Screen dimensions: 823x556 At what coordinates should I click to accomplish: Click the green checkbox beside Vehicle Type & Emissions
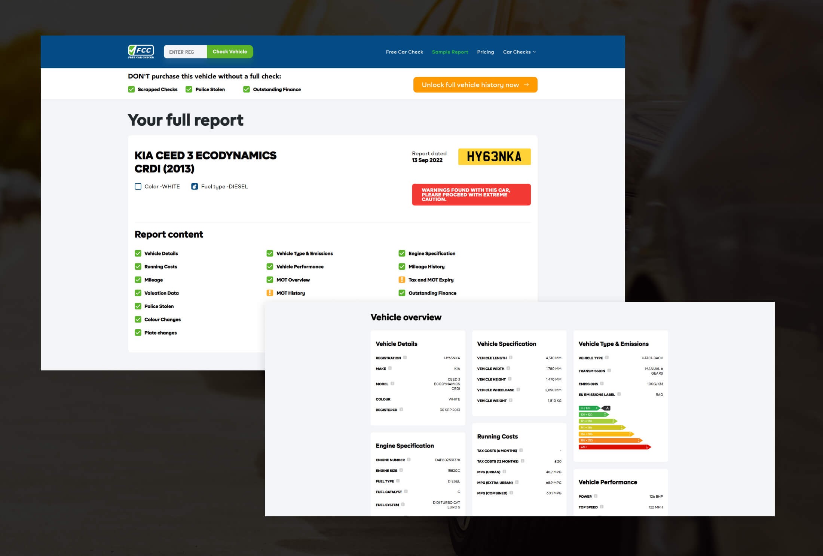[x=270, y=253]
